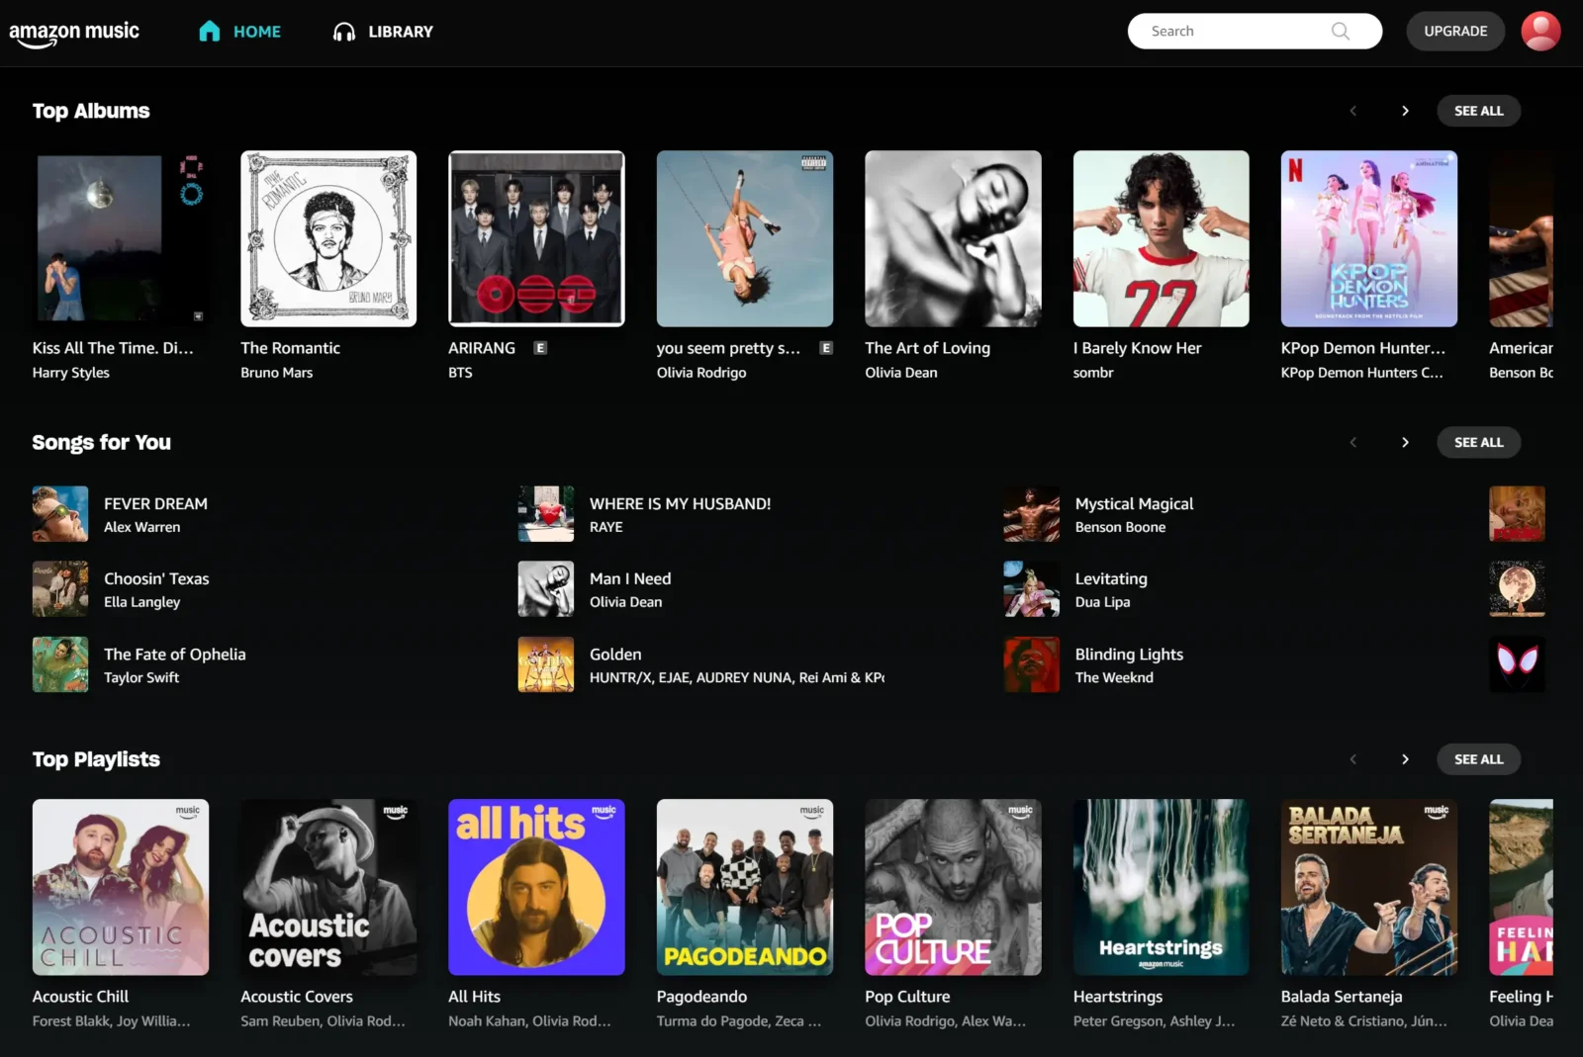Click the Pagodeando playlist title
Image resolution: width=1583 pixels, height=1057 pixels.
pos(701,997)
